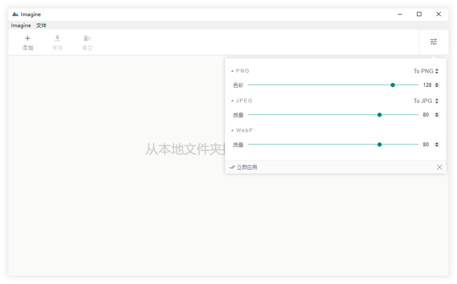The image size is (457, 284).
Task: Click the WebP section header label
Action: 244,130
